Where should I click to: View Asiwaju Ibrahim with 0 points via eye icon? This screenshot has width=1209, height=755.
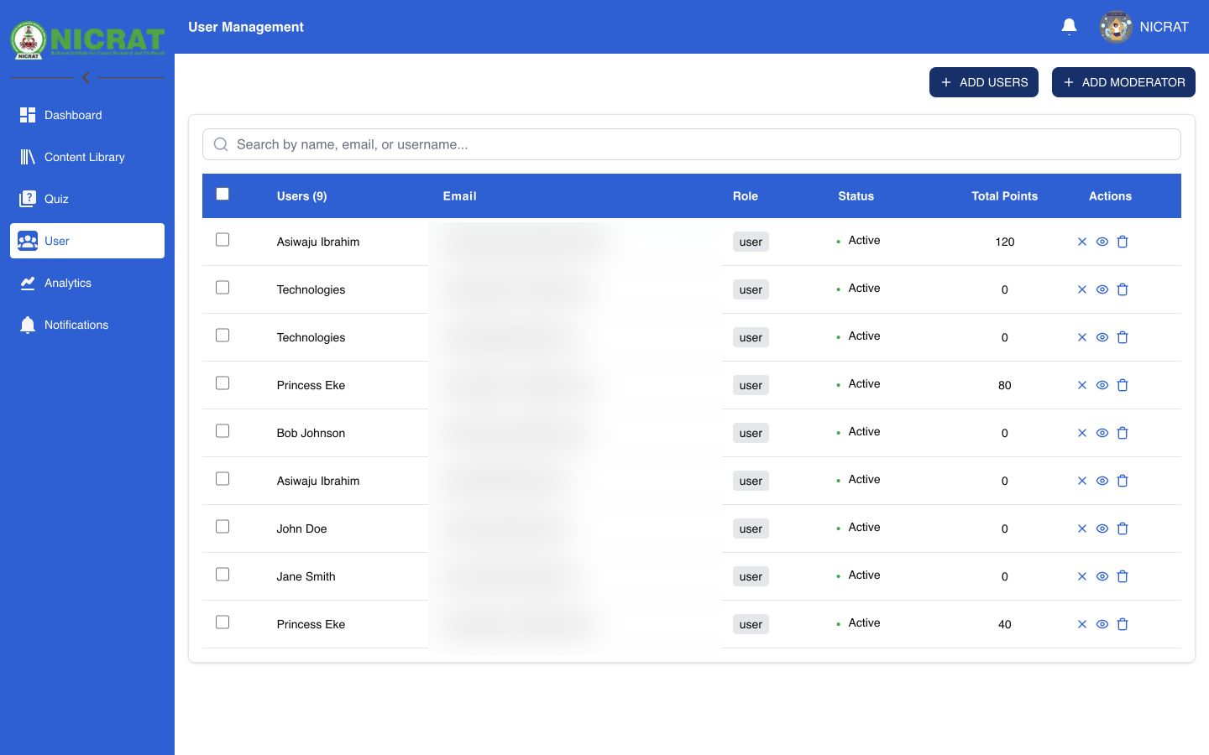[1102, 481]
